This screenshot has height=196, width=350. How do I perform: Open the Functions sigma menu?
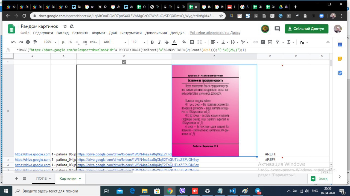click(290, 42)
